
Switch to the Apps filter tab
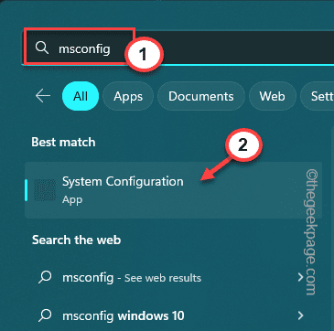pos(128,96)
